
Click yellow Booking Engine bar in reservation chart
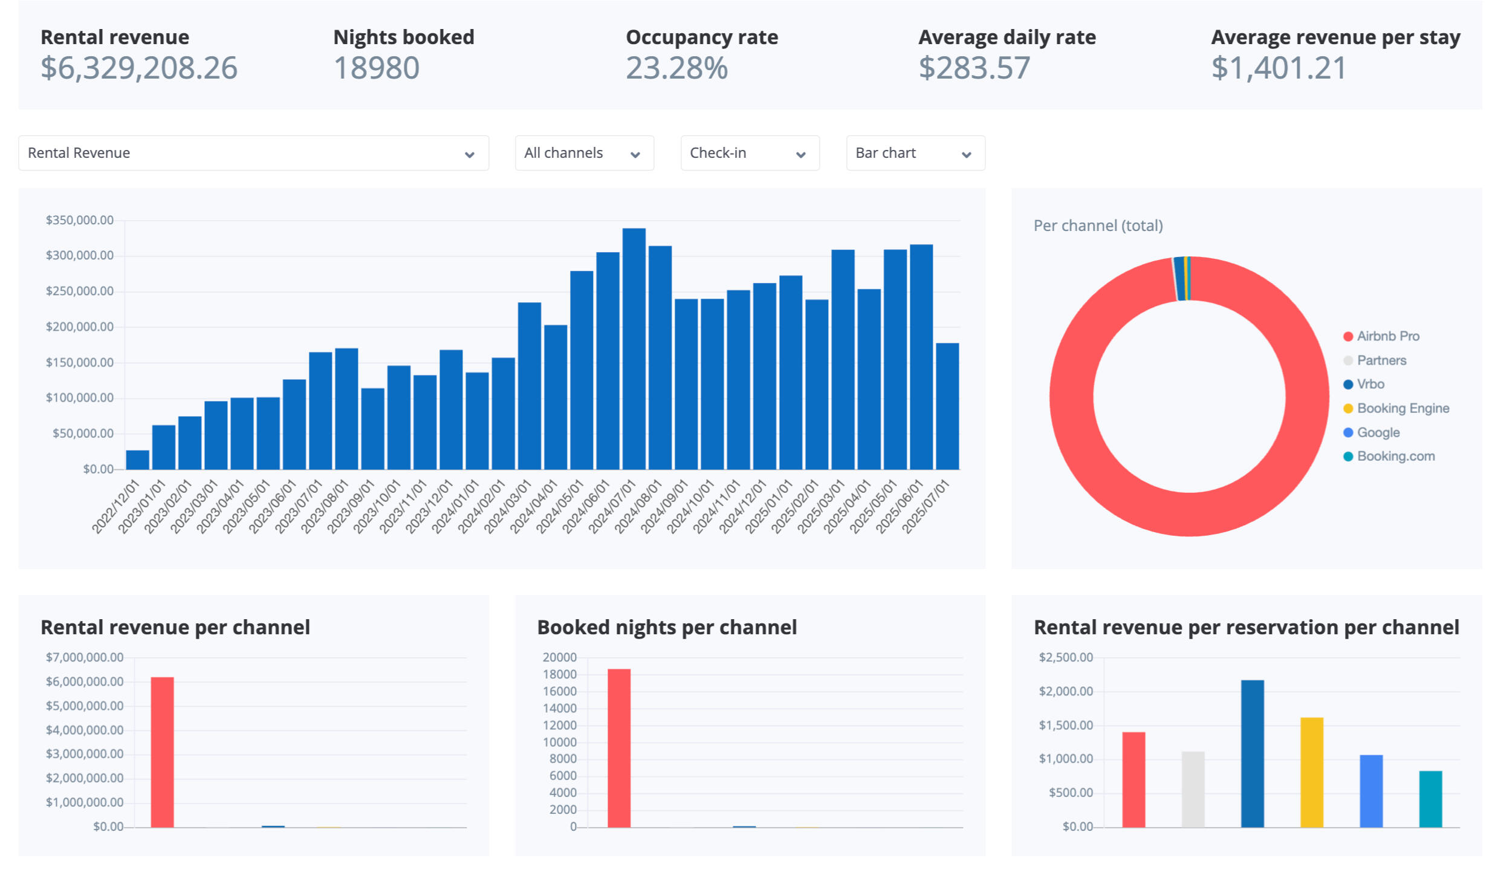pos(1312,772)
